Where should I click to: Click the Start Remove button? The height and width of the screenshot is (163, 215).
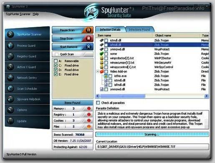pyautogui.click(x=73, y=47)
